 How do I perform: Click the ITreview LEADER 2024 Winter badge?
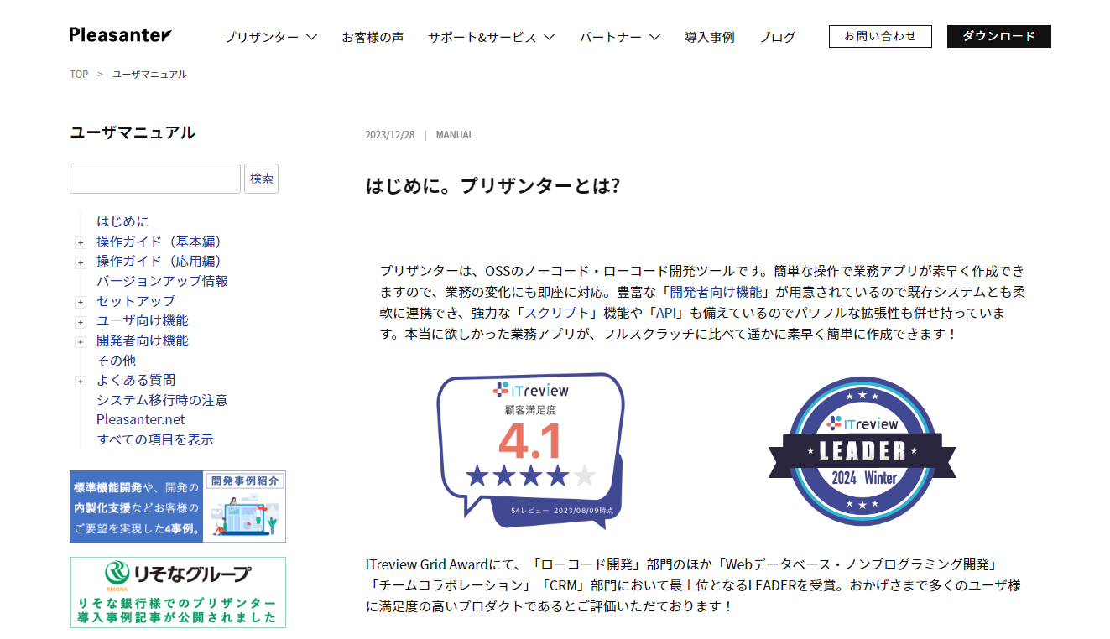[x=862, y=451]
